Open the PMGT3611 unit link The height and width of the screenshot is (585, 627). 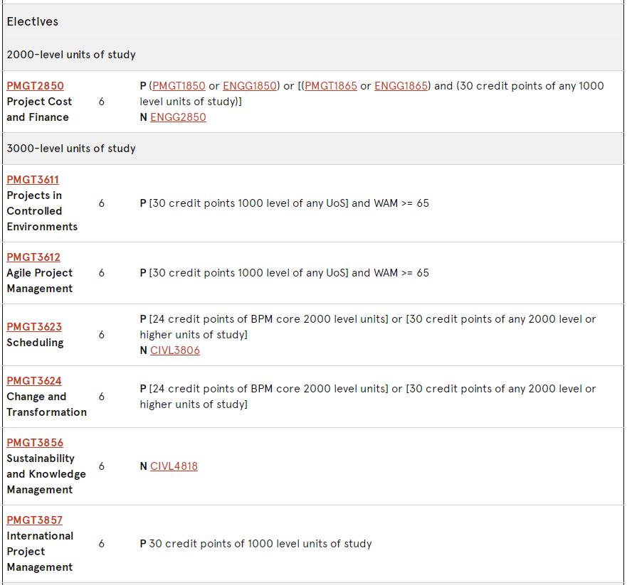point(33,180)
